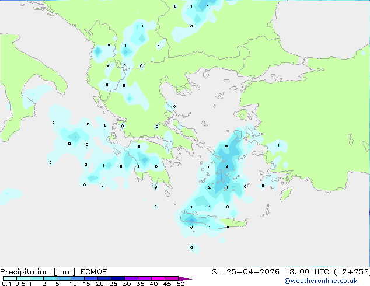Click the 35–40 mm legend swatch
370x286 pixels.
point(144,278)
